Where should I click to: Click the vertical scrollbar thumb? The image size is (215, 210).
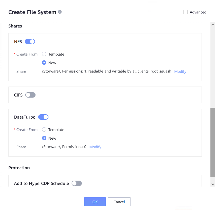point(213,142)
